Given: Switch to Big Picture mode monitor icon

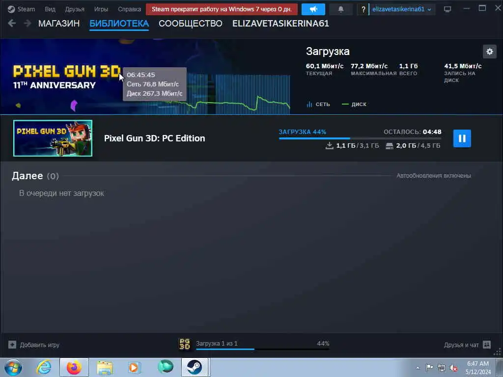Looking at the screenshot, I should click(x=447, y=9).
